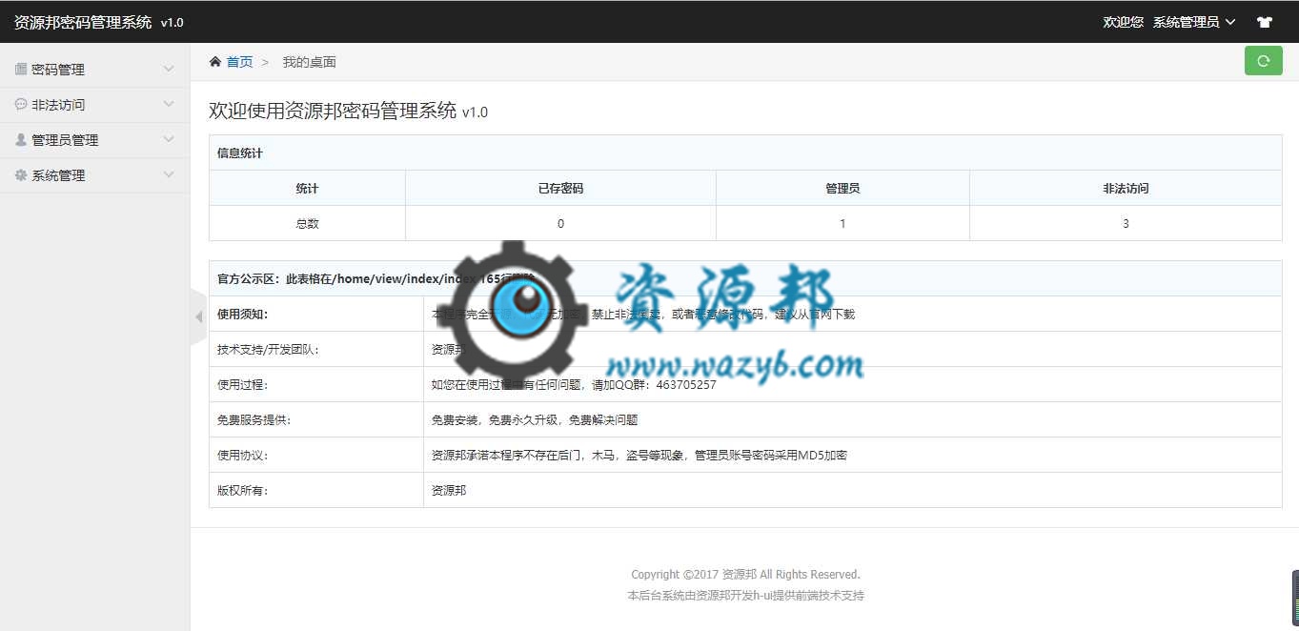Viewport: 1299px width, 631px height.
Task: Click the 密码管理 list icon in sidebar
Action: pos(21,70)
